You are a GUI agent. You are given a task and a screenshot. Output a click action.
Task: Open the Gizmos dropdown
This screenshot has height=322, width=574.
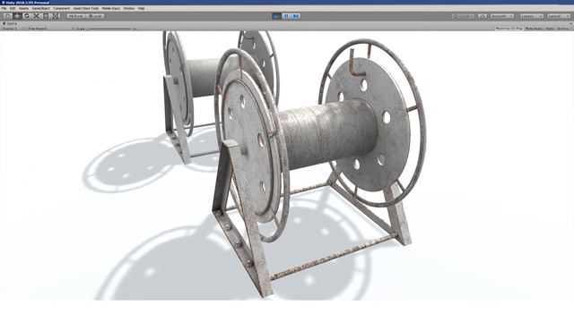(x=564, y=28)
